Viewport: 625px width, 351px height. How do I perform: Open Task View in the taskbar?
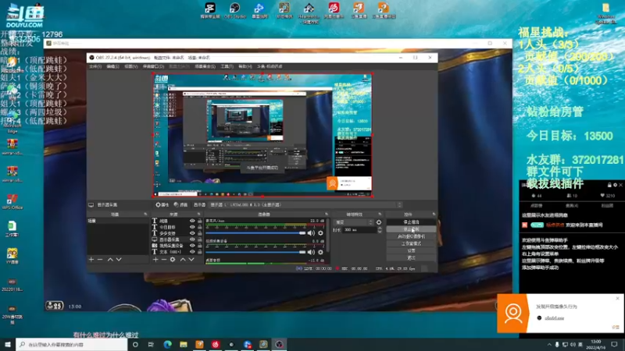[x=151, y=344]
